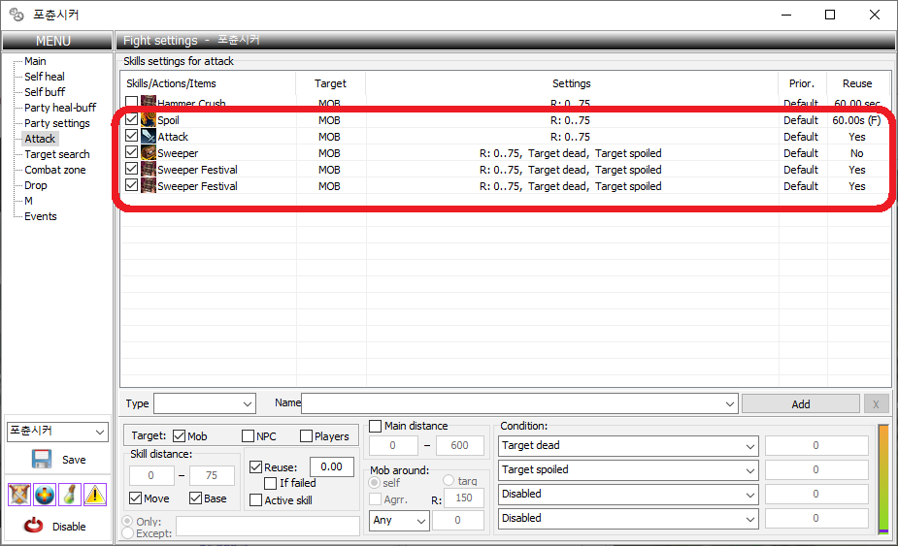Screen dimensions: 898x546
Task: Click the crossed swords icon in bottom-left panel
Action: 18,495
